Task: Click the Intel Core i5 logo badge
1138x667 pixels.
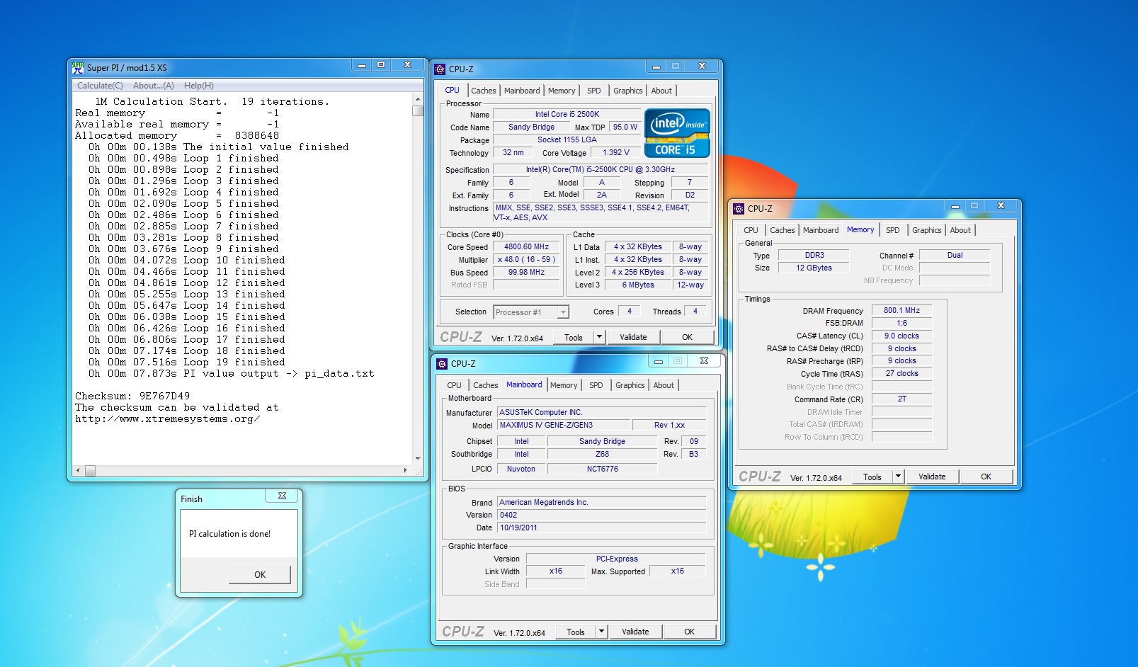Action: [677, 132]
